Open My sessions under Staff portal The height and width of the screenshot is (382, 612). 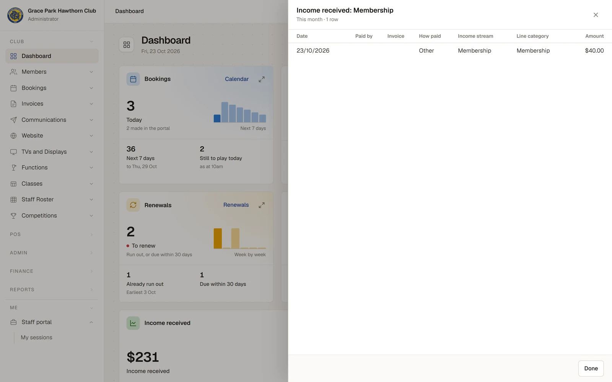36,337
